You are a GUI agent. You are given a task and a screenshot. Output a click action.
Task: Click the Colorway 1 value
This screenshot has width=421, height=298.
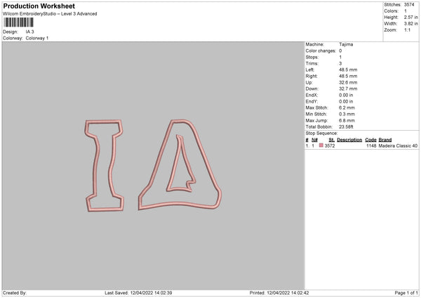tap(37, 38)
